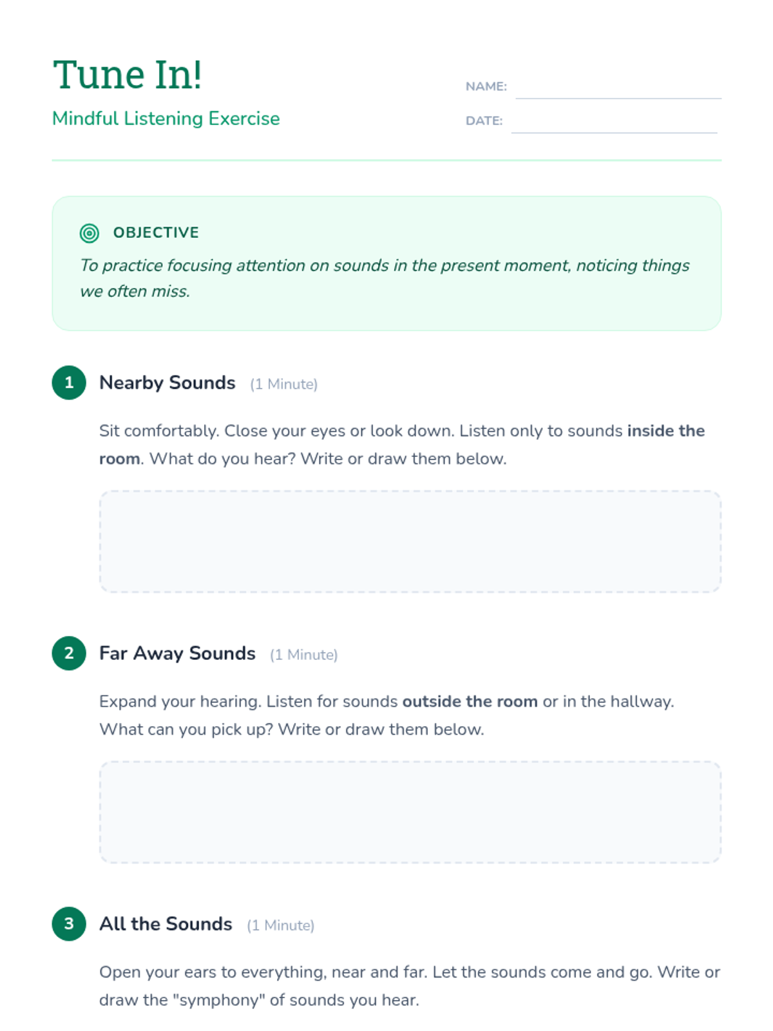Viewport: 773px width, 1031px height.
Task: Click the Tune In! title
Action: pos(128,75)
